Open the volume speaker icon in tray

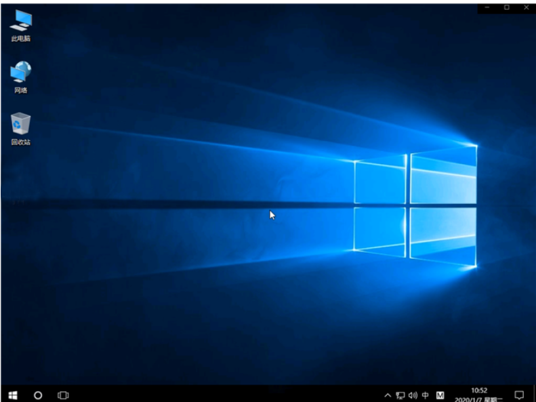click(413, 395)
